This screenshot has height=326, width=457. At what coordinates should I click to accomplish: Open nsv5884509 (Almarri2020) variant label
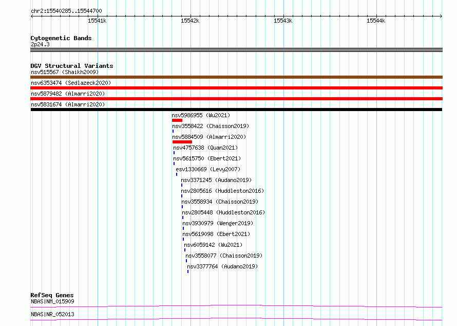(x=209, y=137)
